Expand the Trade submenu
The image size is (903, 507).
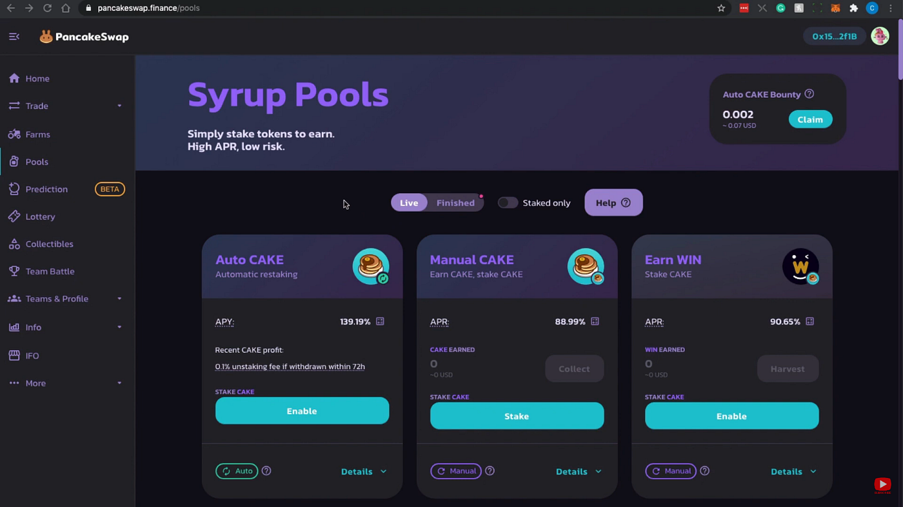(119, 106)
